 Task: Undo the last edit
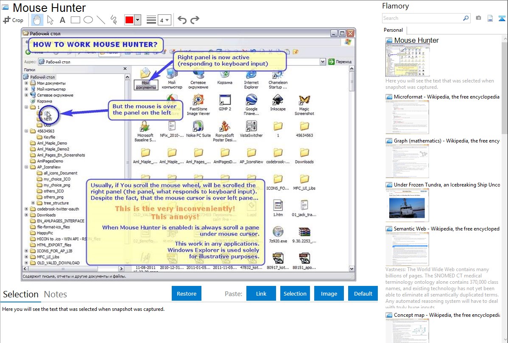182,20
